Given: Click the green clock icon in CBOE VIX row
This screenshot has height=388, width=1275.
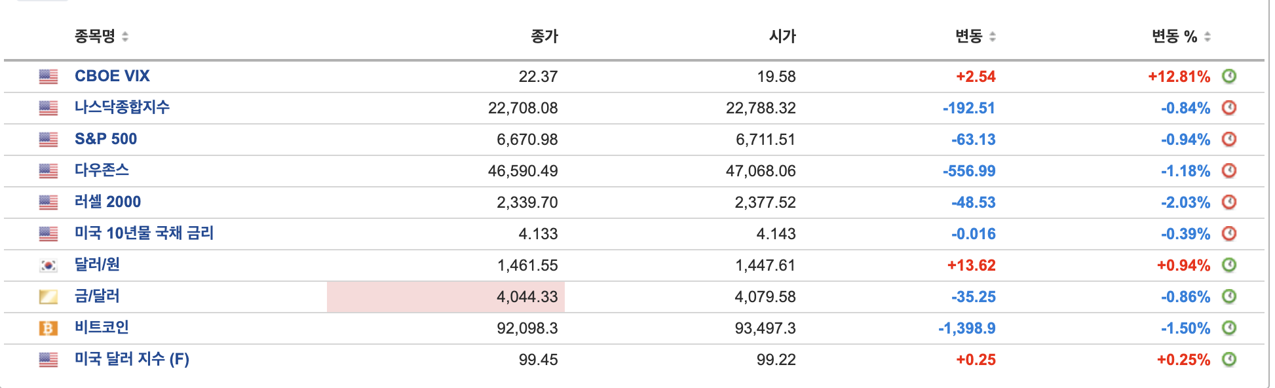Looking at the screenshot, I should (x=1231, y=76).
